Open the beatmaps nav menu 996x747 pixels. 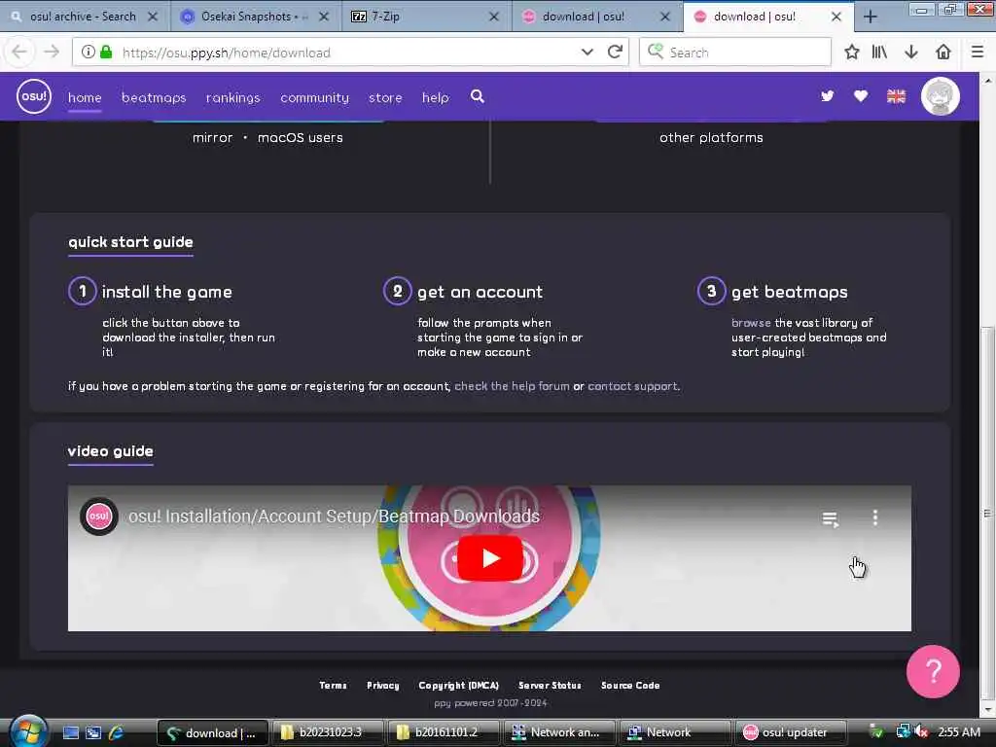(x=154, y=98)
